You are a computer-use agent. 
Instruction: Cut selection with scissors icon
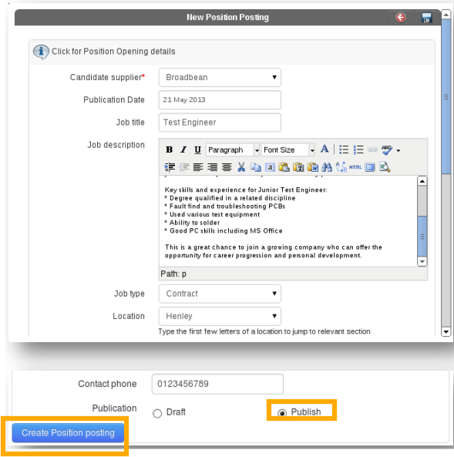(241, 167)
